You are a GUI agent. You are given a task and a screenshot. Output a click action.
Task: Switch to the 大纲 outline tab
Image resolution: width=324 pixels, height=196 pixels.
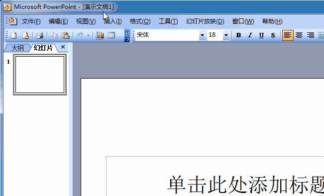coord(17,48)
